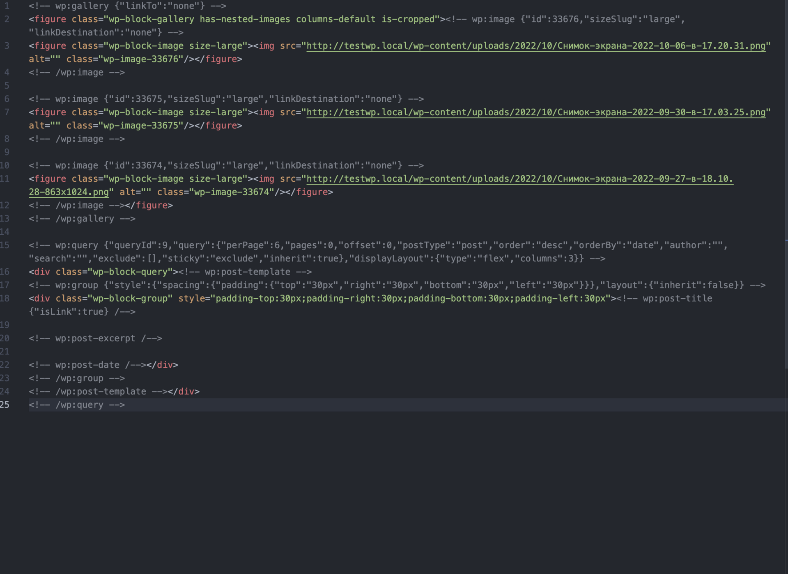Open the Снимок-экрана-2022-10-06 image URL link
The height and width of the screenshot is (574, 788).
pyautogui.click(x=536, y=46)
